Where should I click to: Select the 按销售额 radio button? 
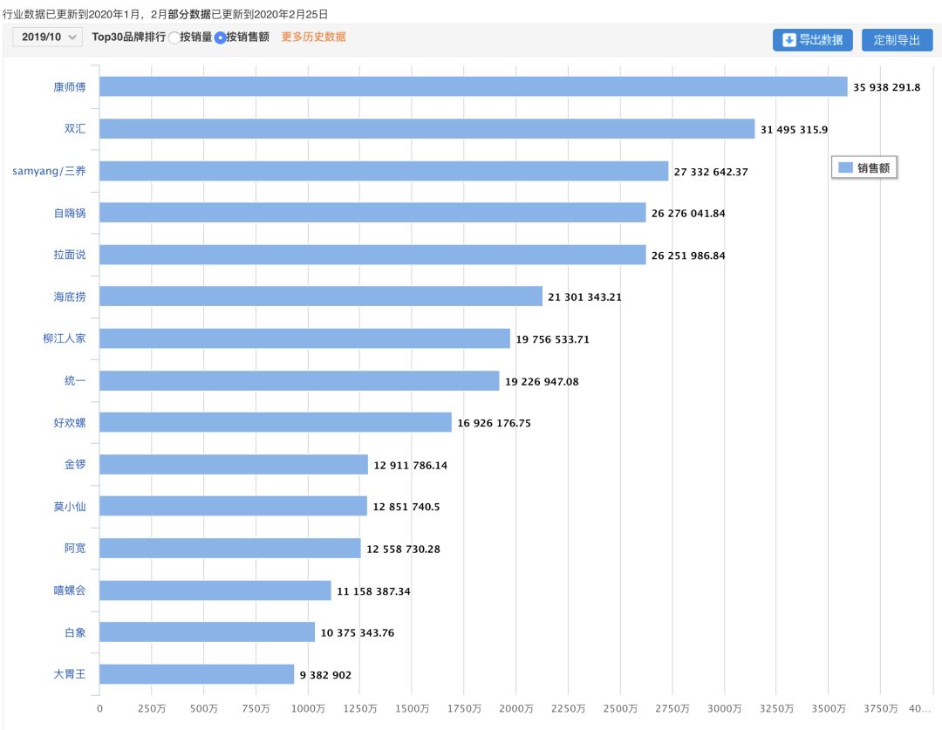pos(220,38)
